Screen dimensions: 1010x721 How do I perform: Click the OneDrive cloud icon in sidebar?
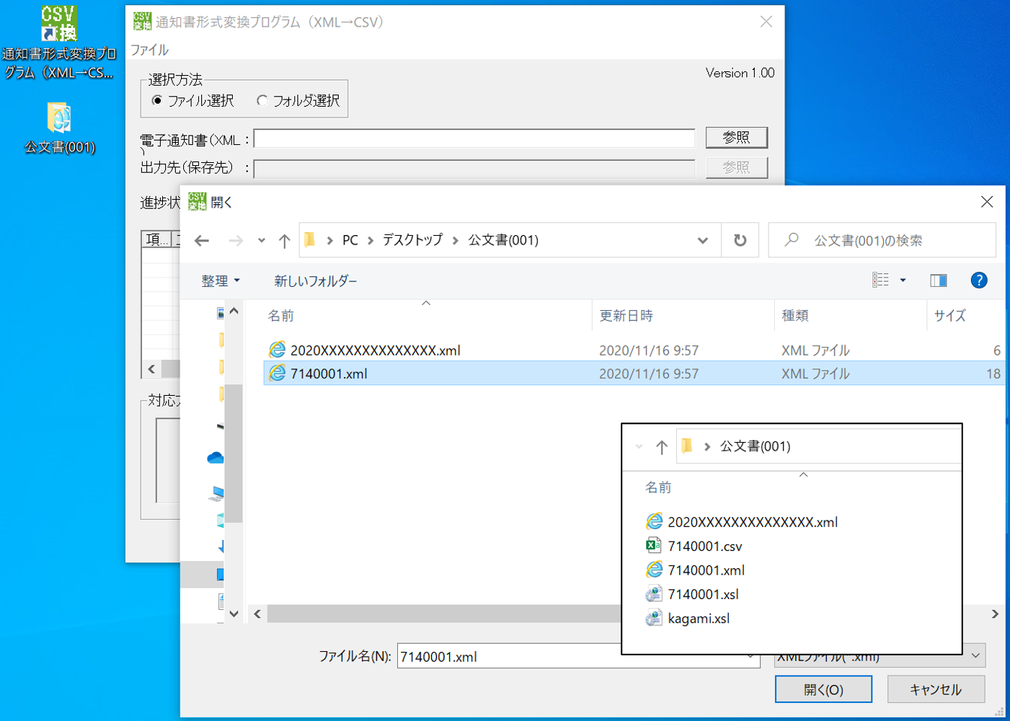pos(215,458)
